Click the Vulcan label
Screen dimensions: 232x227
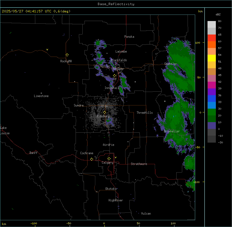[x=146, y=214]
